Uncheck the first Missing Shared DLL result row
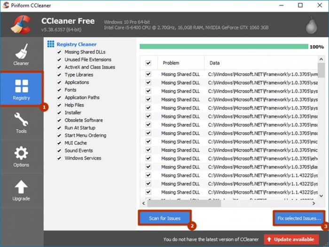The width and height of the screenshot is (329, 247). [x=149, y=74]
